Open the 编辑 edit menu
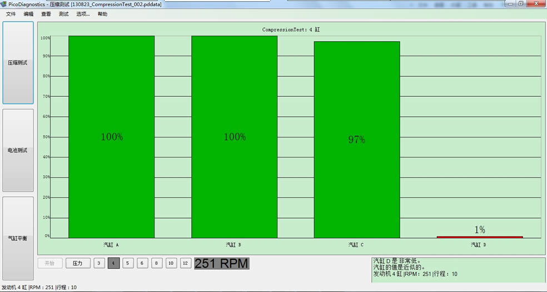The height and width of the screenshot is (292, 547). tap(28, 14)
